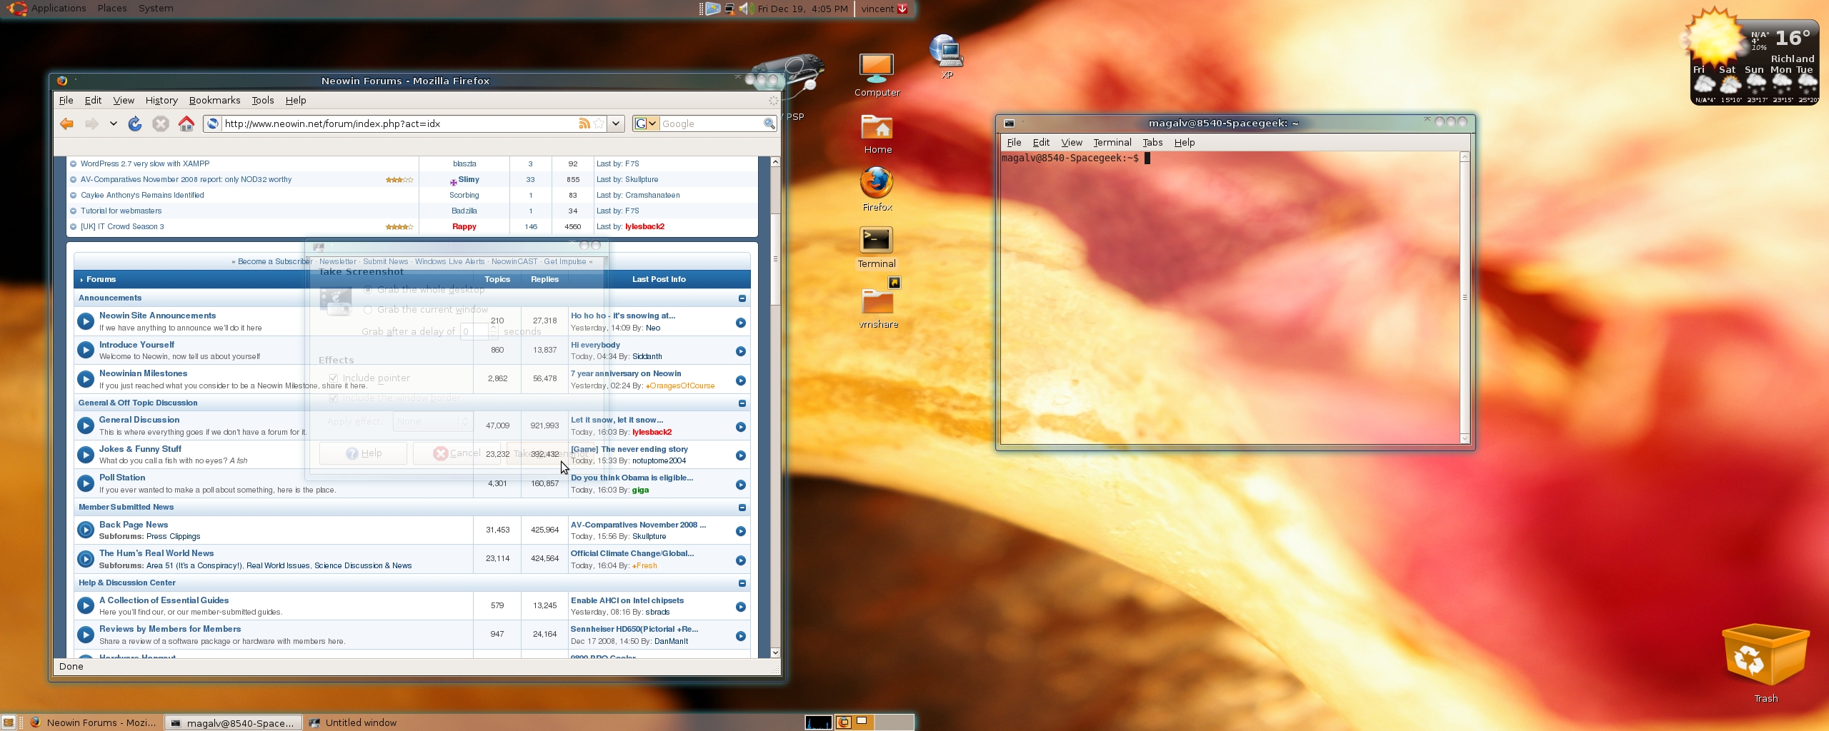Select the Terminal desktop launcher icon

[877, 247]
